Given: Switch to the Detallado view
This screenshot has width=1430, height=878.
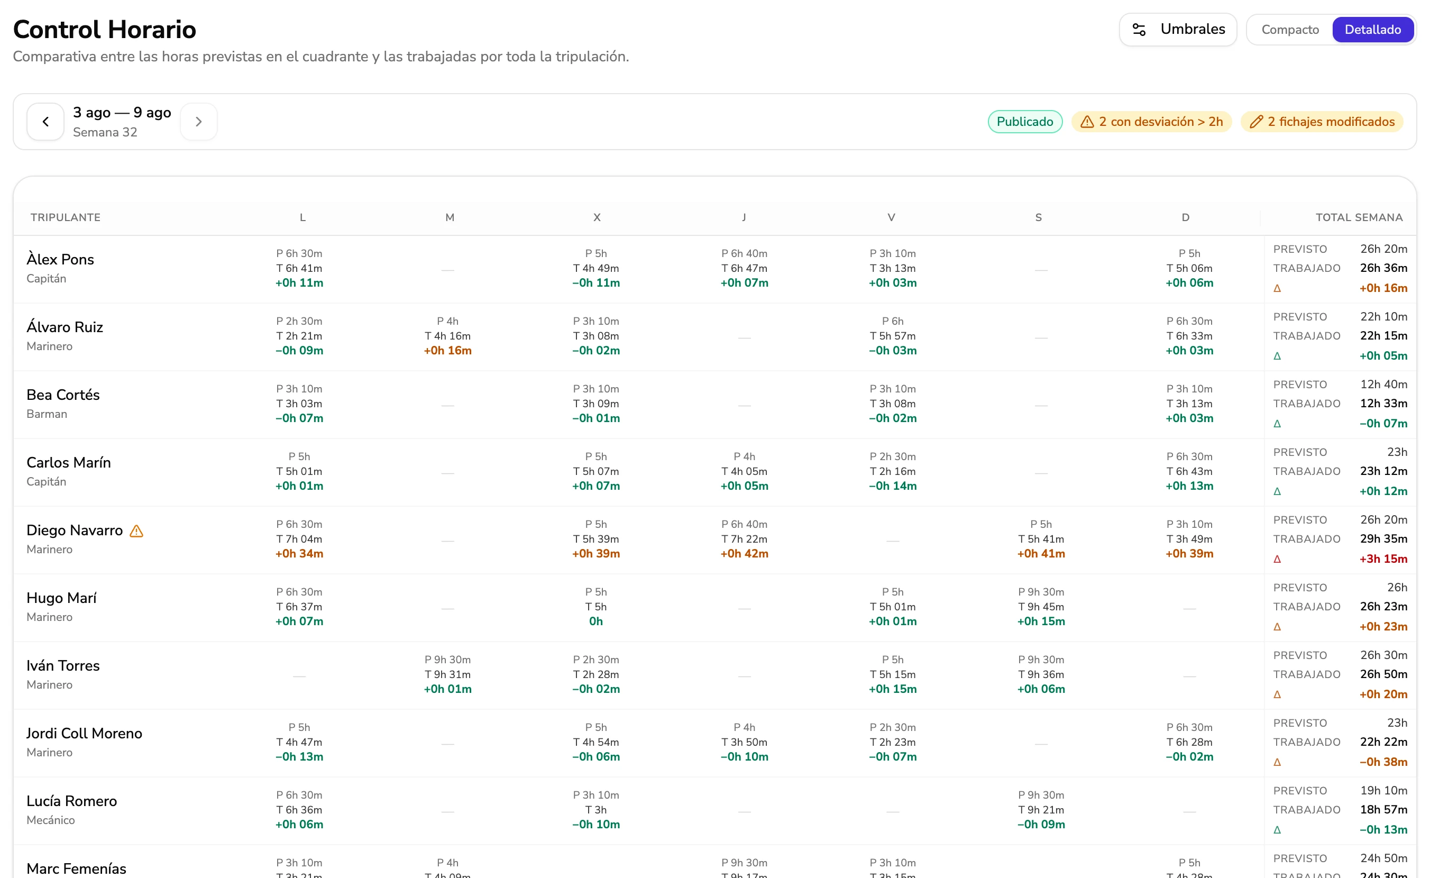Looking at the screenshot, I should (x=1372, y=30).
